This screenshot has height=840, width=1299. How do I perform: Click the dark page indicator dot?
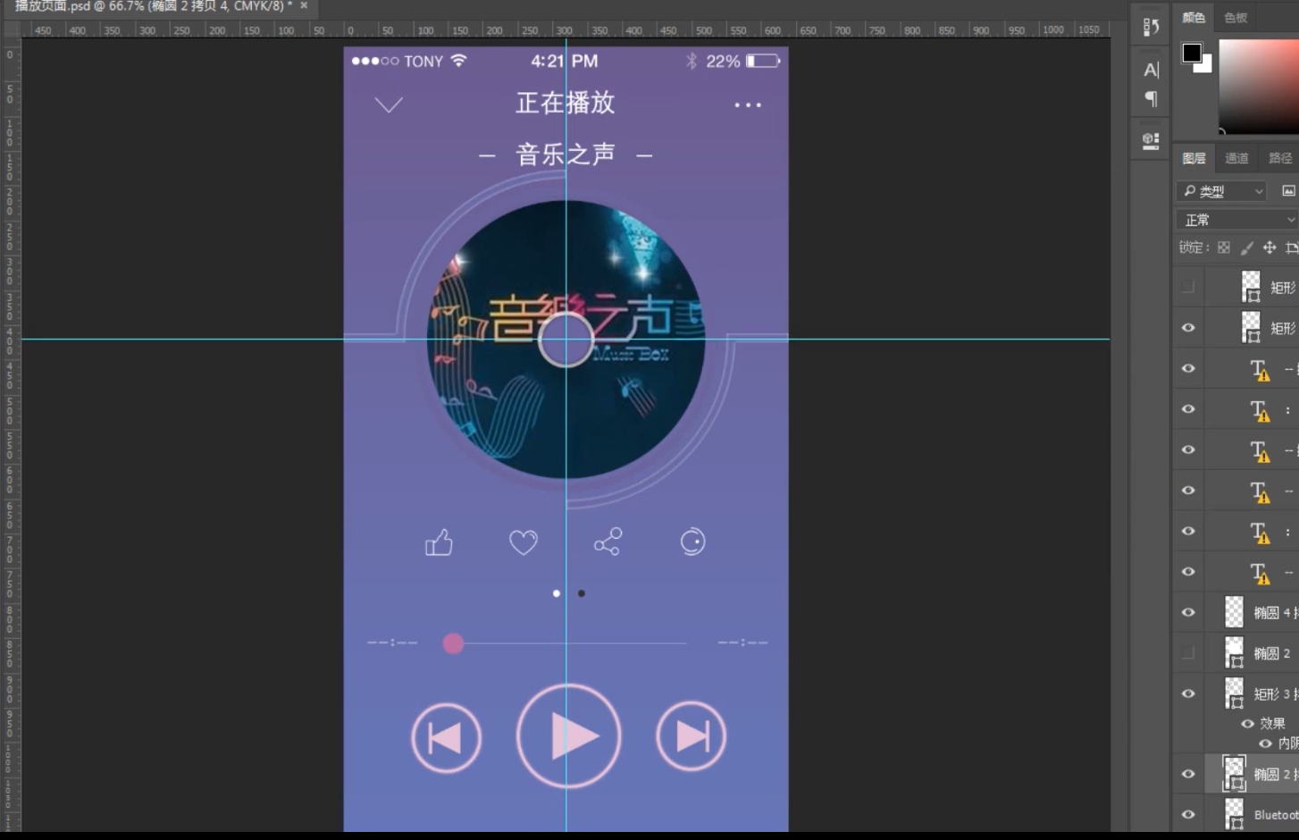point(582,593)
